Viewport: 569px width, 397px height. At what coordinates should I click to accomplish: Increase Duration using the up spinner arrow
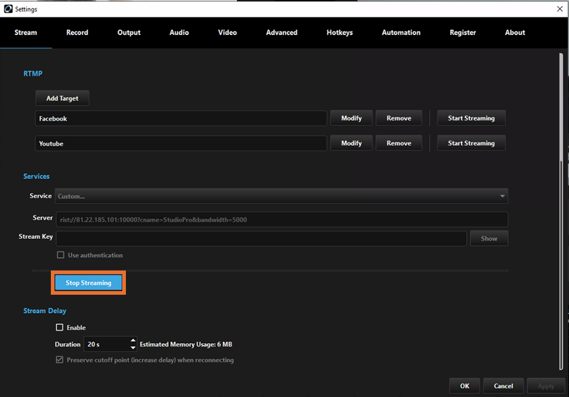point(133,341)
